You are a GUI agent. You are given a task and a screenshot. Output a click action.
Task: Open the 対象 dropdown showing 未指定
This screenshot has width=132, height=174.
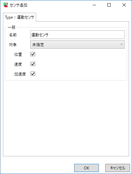tap(77, 44)
